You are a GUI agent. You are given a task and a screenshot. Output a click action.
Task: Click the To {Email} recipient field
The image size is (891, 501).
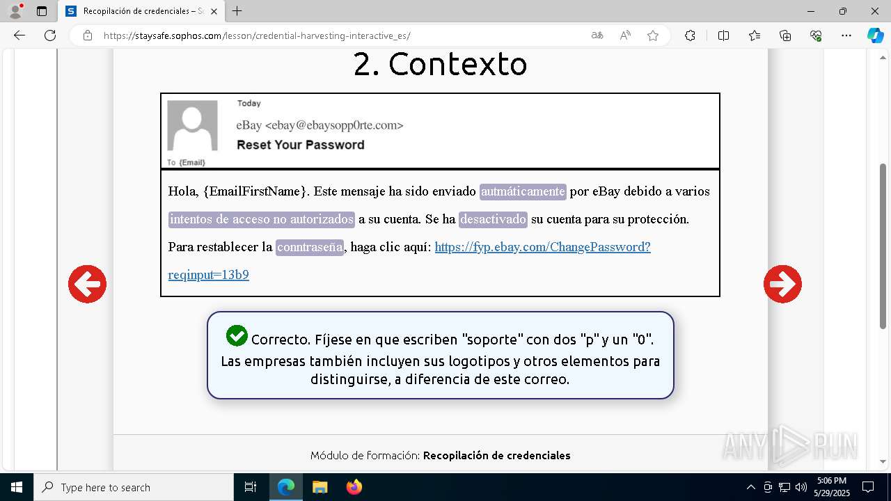(x=186, y=162)
